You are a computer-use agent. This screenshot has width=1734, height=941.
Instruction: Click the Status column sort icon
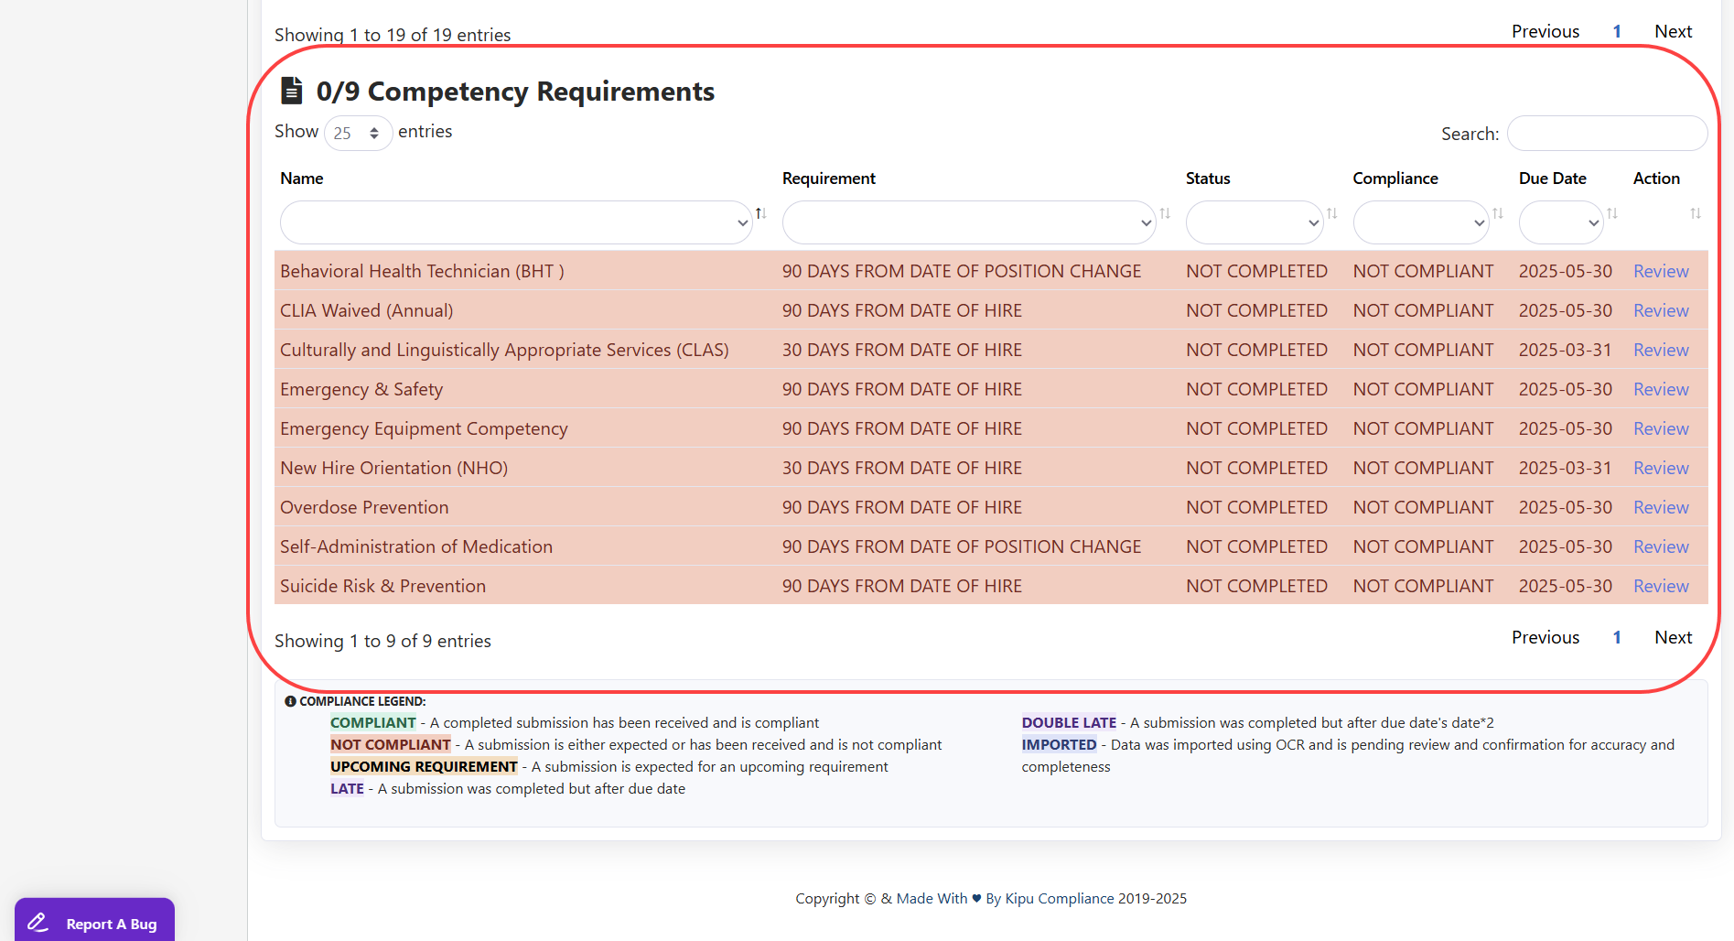point(1332,213)
